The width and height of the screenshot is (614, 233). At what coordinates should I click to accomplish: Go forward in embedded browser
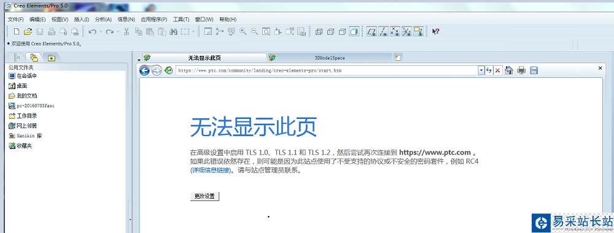(156, 71)
